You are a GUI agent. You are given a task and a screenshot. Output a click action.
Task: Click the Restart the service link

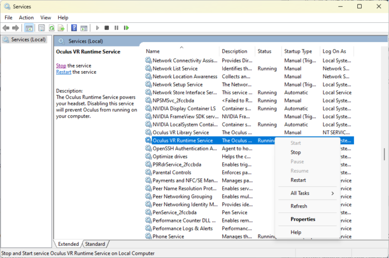[63, 72]
